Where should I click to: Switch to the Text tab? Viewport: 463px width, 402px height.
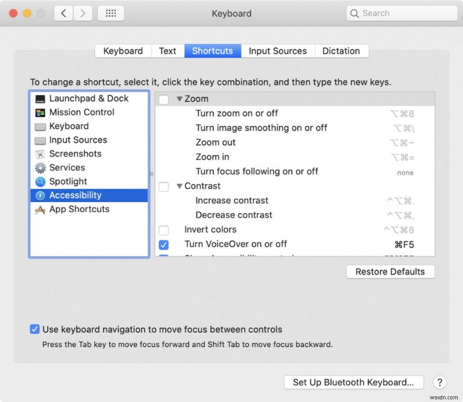point(167,51)
